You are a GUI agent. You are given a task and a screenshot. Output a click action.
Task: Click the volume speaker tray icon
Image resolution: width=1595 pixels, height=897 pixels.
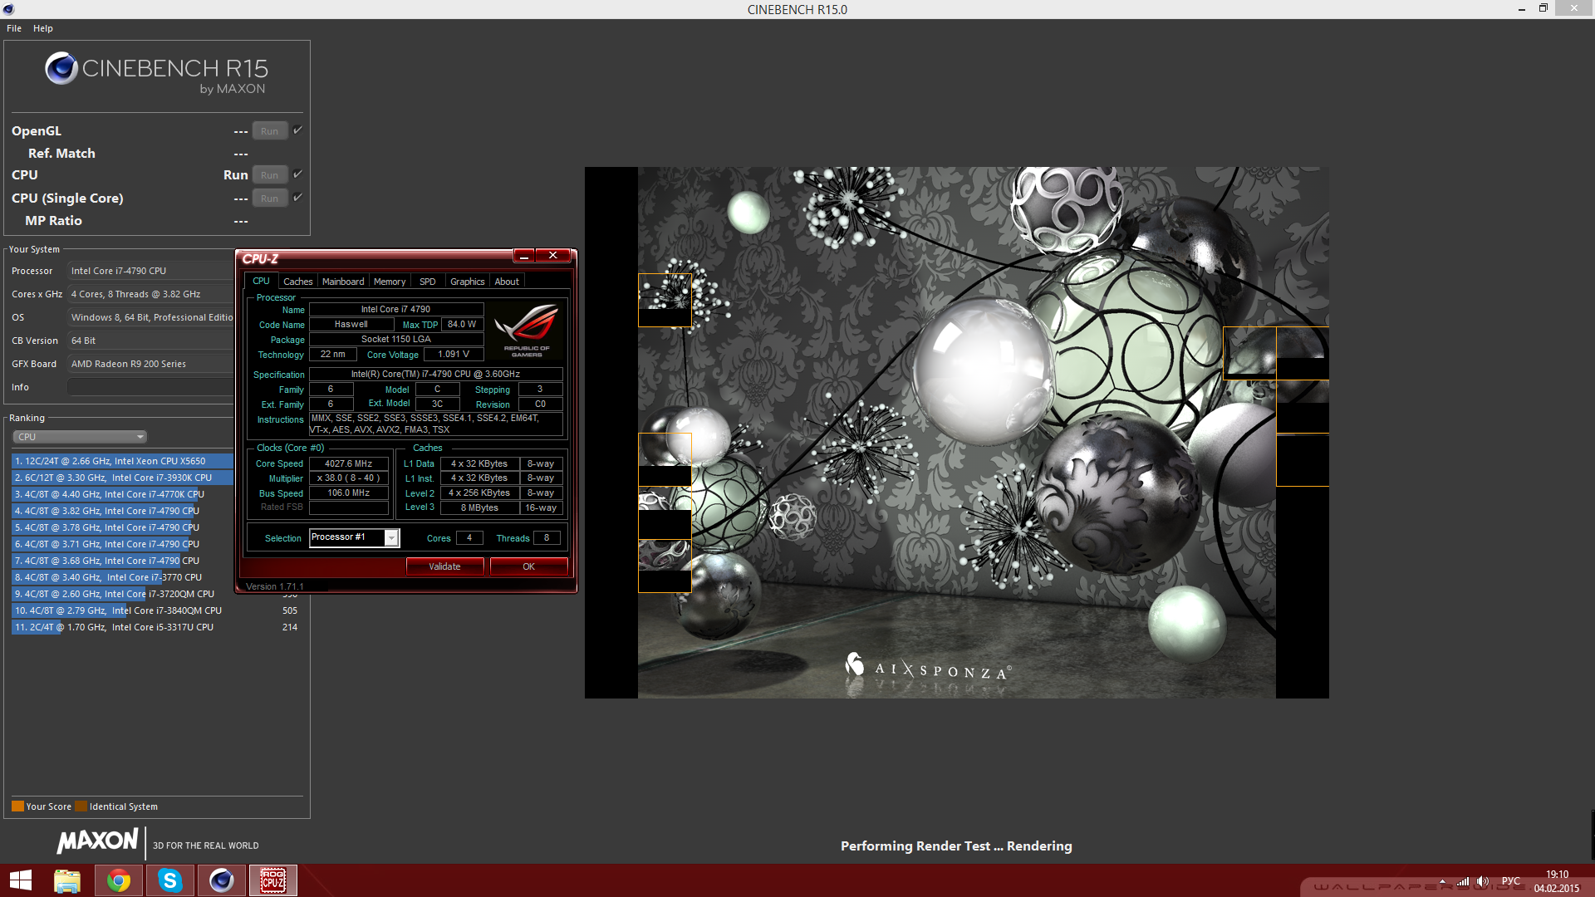click(x=1483, y=881)
